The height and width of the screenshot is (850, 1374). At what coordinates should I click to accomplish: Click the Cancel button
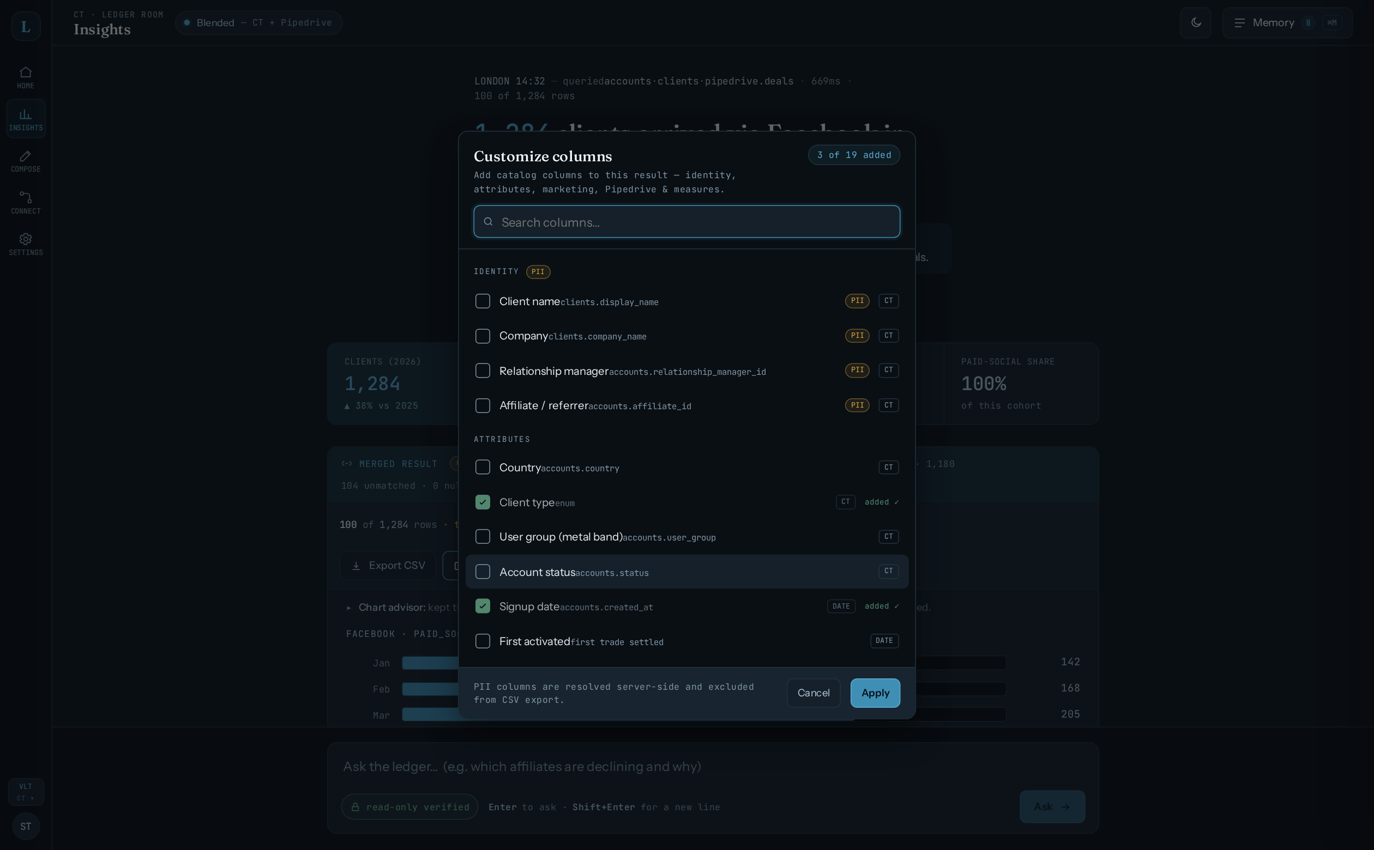tap(813, 693)
